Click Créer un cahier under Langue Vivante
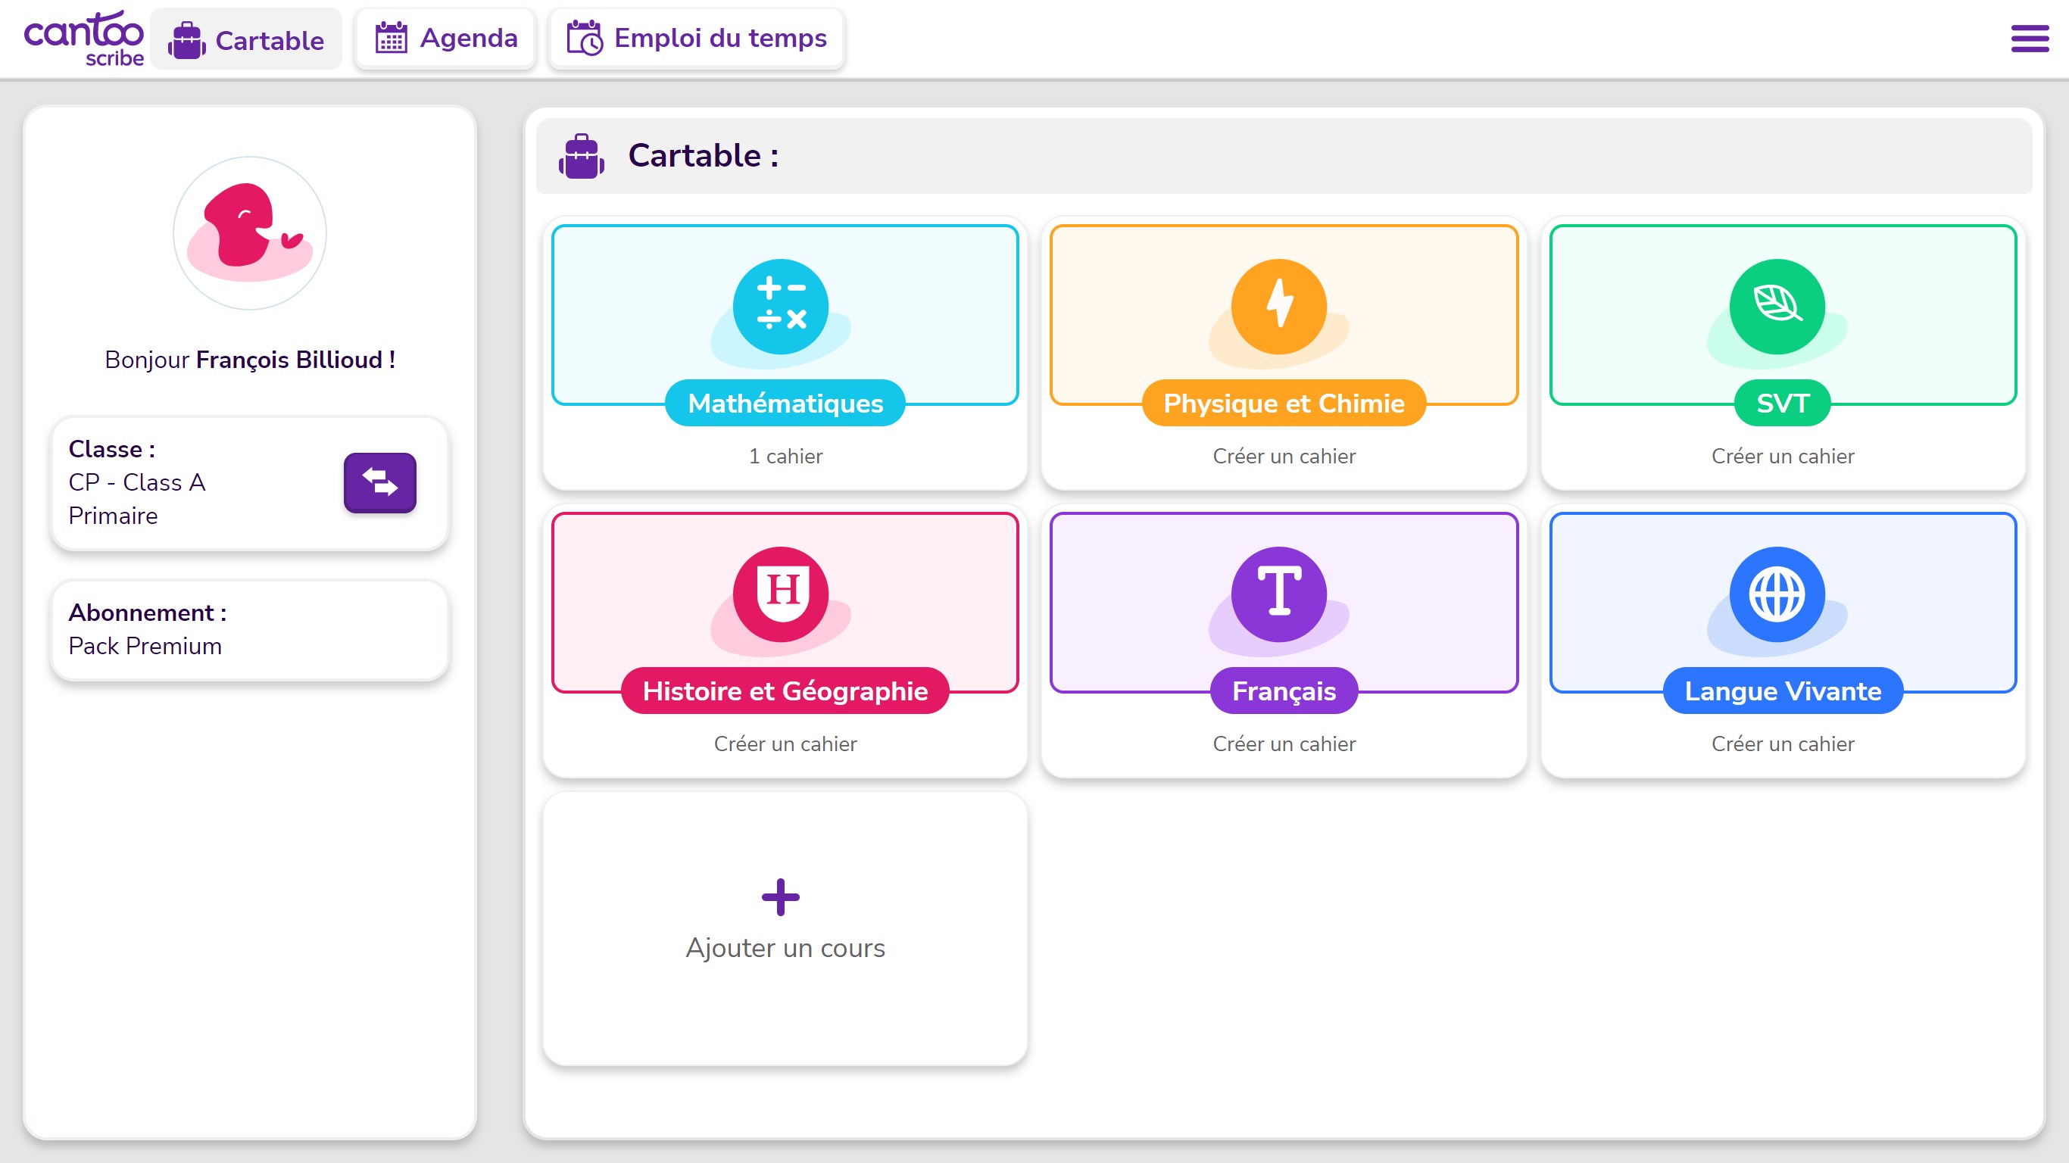2069x1163 pixels. tap(1782, 744)
